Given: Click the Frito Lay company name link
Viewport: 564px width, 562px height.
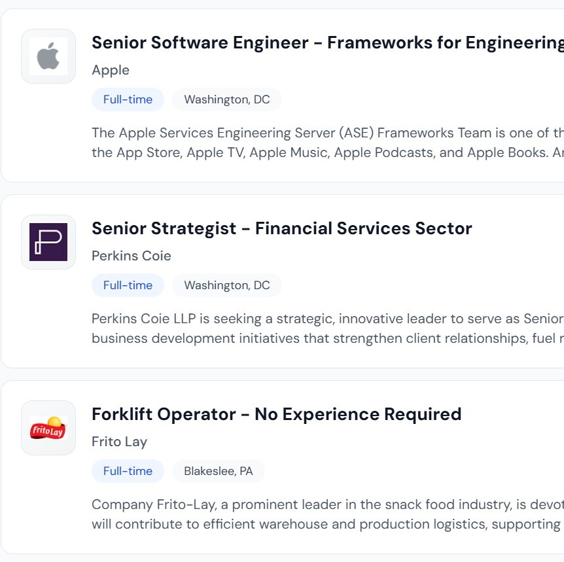Looking at the screenshot, I should pyautogui.click(x=120, y=442).
